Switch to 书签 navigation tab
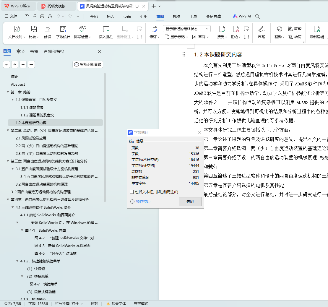 point(34,51)
